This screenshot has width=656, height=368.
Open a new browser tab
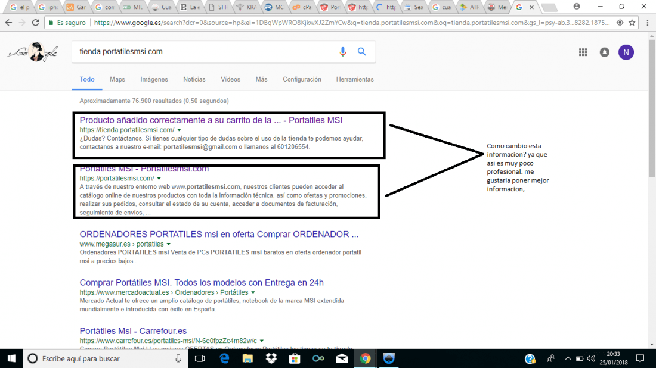click(x=549, y=7)
